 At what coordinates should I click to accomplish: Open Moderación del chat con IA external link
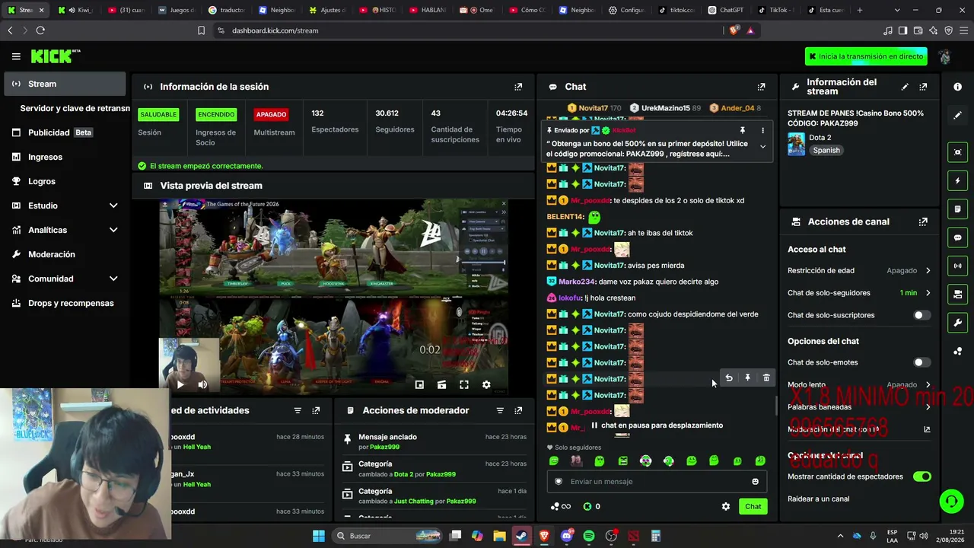[x=927, y=429]
